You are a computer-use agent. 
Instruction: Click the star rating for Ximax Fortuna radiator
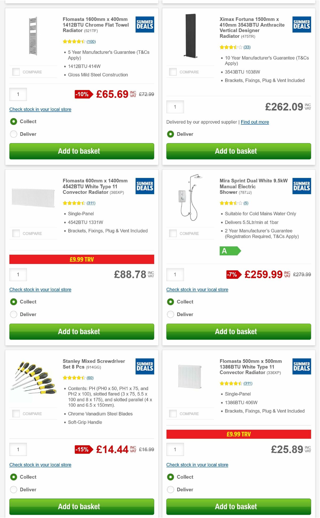point(231,47)
